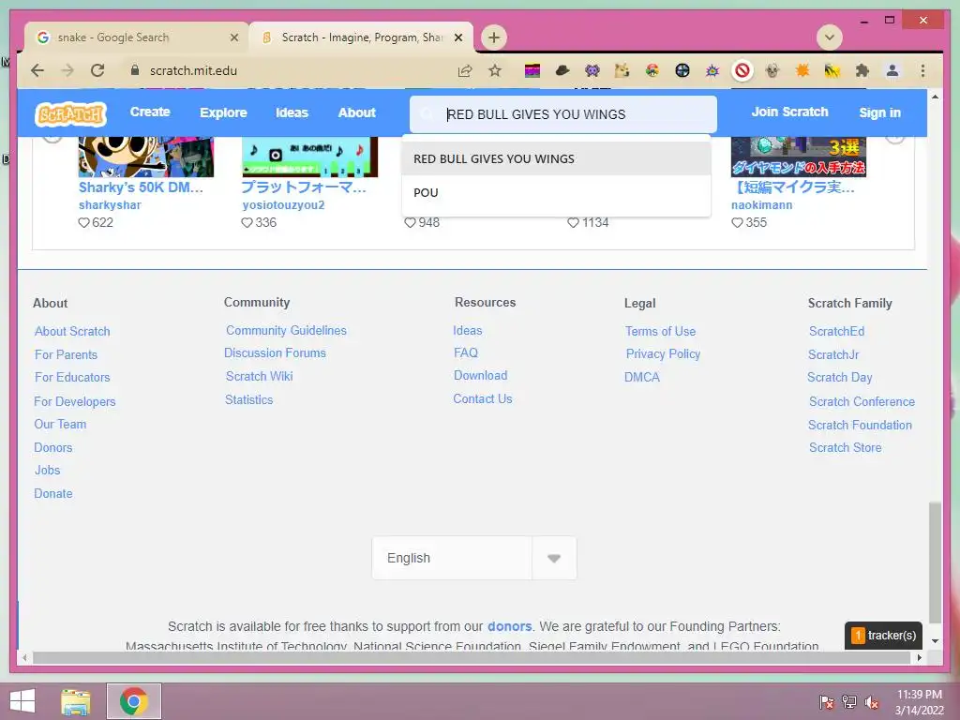Click the orange splat extension icon
This screenshot has height=720, width=960.
point(802,71)
